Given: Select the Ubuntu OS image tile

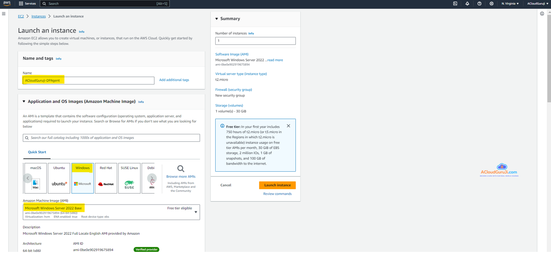Looking at the screenshot, I should (59, 178).
